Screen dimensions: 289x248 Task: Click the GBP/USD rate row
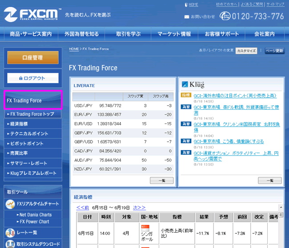[123, 142]
